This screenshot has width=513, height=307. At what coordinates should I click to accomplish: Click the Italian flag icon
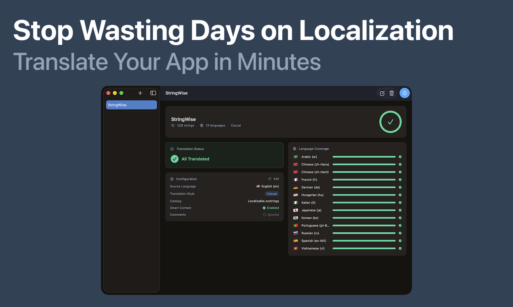click(x=296, y=203)
